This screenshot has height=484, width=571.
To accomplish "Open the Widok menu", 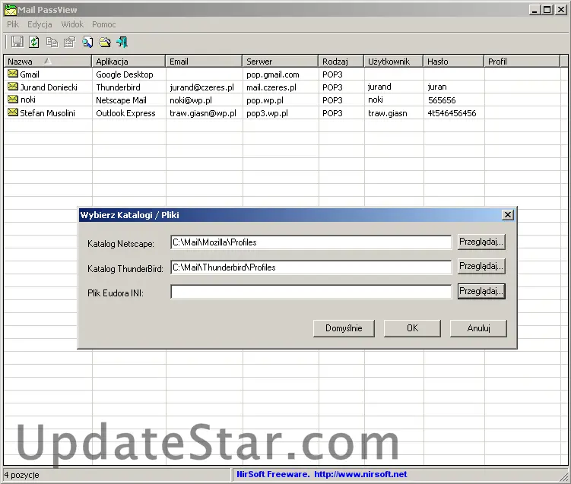I will [x=72, y=24].
